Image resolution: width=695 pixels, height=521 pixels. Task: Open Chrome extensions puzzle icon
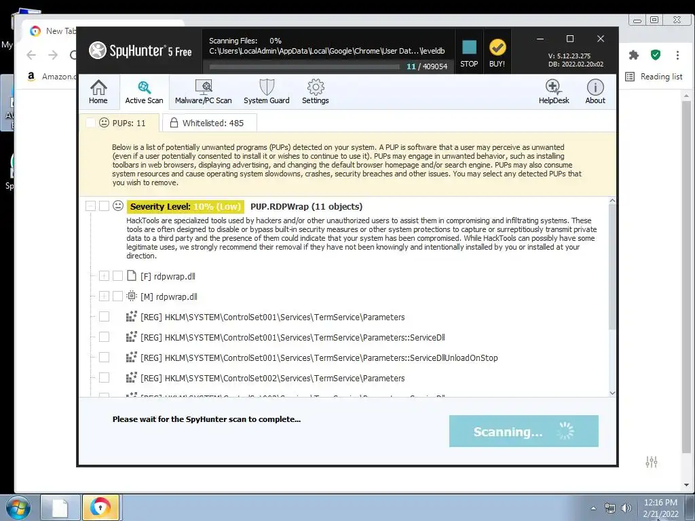click(x=634, y=55)
